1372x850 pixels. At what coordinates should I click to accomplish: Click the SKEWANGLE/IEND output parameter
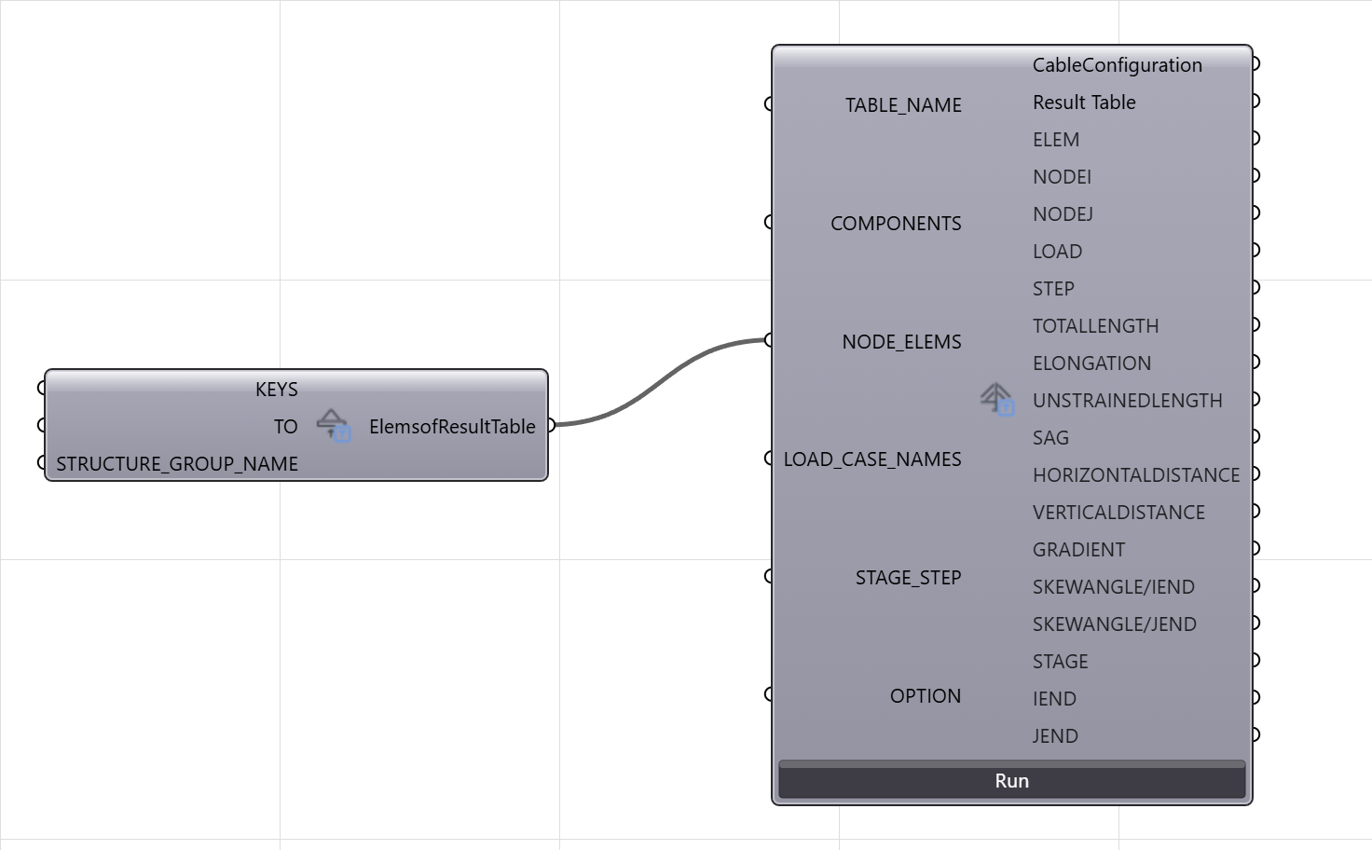1113,587
